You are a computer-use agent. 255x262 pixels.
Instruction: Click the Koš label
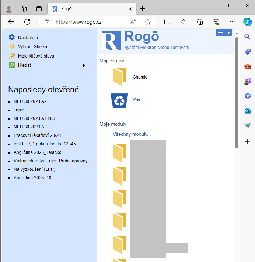pos(136,100)
